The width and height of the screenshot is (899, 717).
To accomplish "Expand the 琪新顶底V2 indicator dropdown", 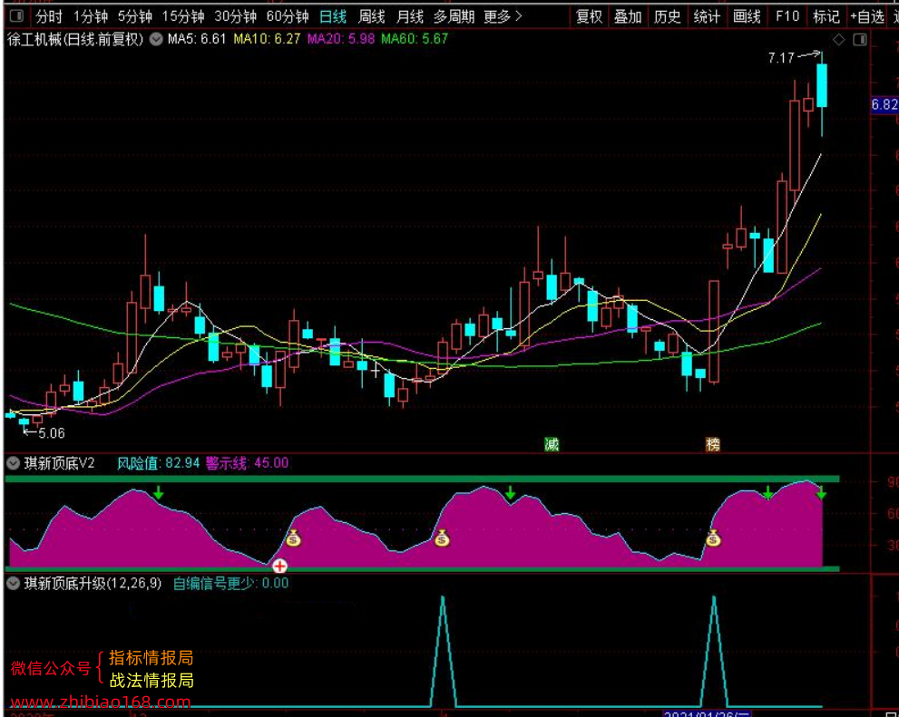I will coord(14,463).
